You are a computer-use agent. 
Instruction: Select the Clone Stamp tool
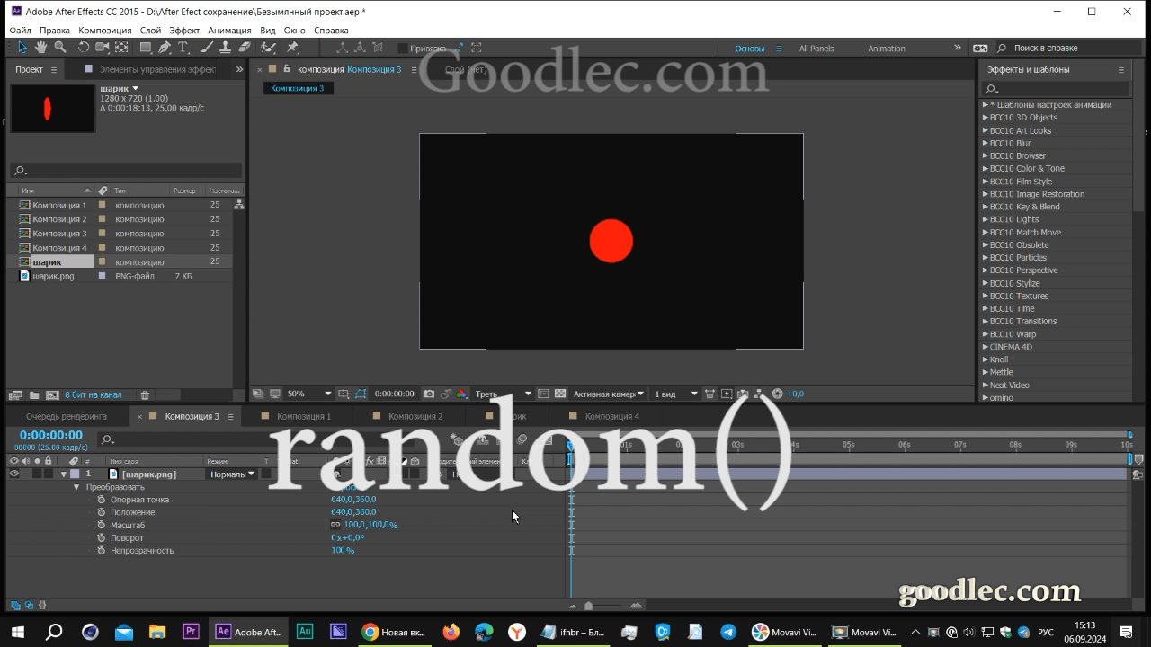click(x=225, y=47)
